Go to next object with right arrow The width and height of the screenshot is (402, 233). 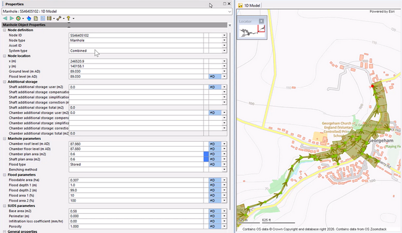(12, 18)
